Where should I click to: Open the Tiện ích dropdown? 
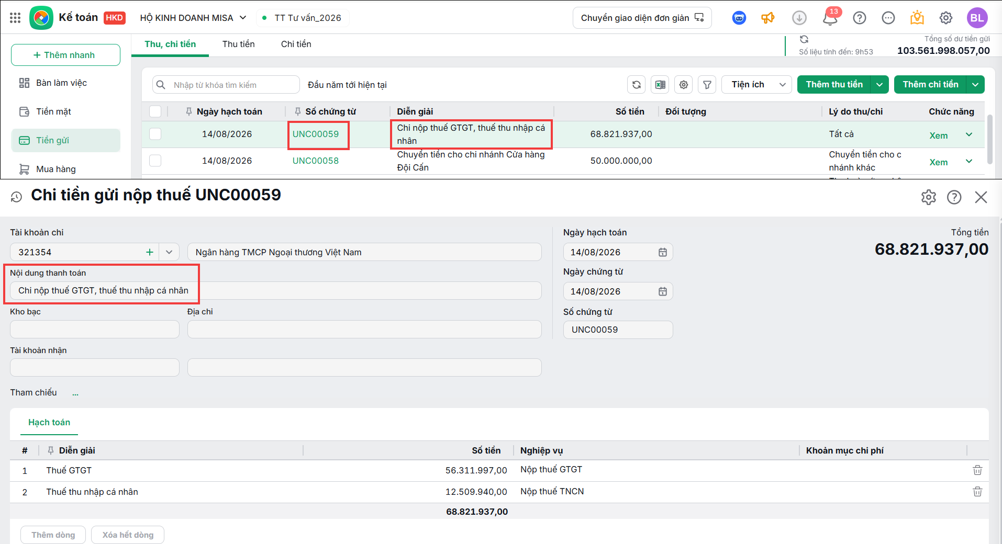756,85
